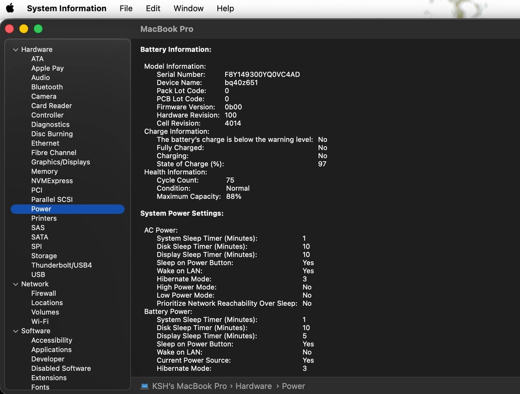Select the Hardware category label
Screen dimensions: 520x394
[x=37, y=49]
